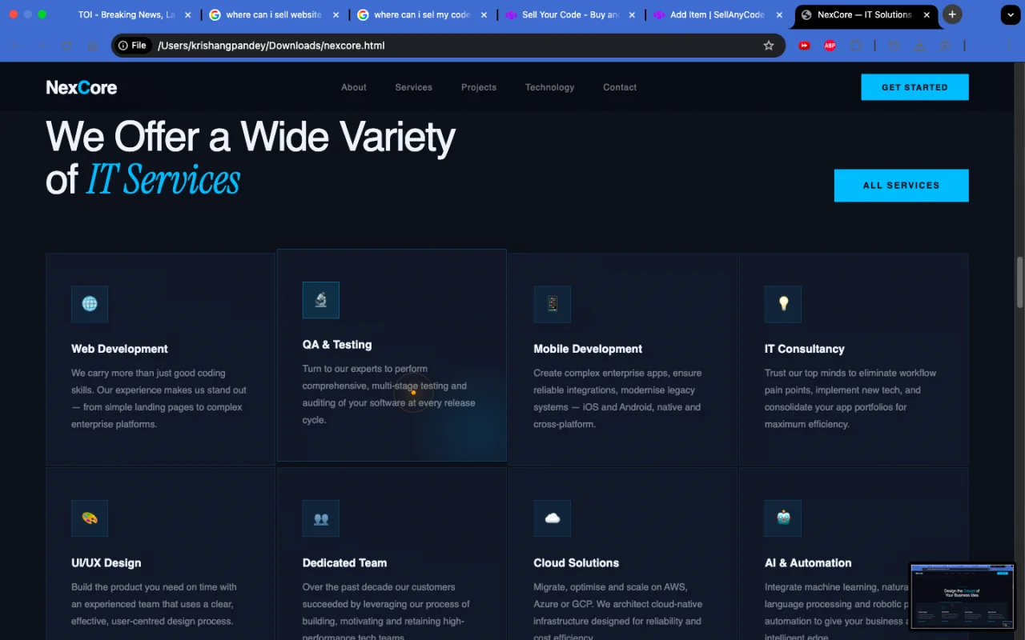Close the NexCore IT Solutions tab
The height and width of the screenshot is (640, 1025).
[x=927, y=14]
